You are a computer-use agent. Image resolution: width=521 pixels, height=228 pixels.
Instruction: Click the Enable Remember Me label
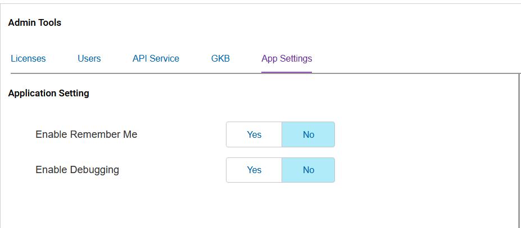click(86, 134)
